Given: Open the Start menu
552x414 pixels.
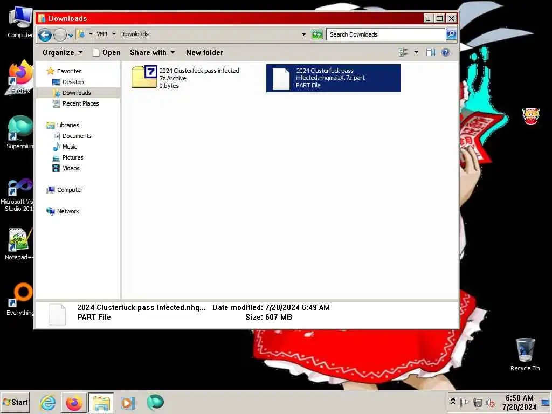Looking at the screenshot, I should pos(15,402).
